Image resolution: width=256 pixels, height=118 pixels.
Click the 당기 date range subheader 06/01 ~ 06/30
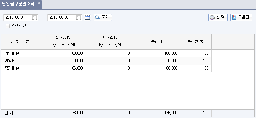tap(63, 46)
